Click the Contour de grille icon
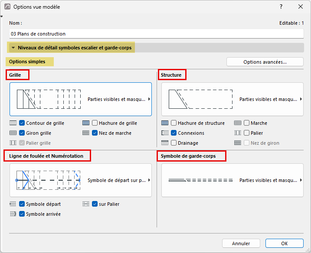This screenshot has height=253, width=311. tap(13, 123)
